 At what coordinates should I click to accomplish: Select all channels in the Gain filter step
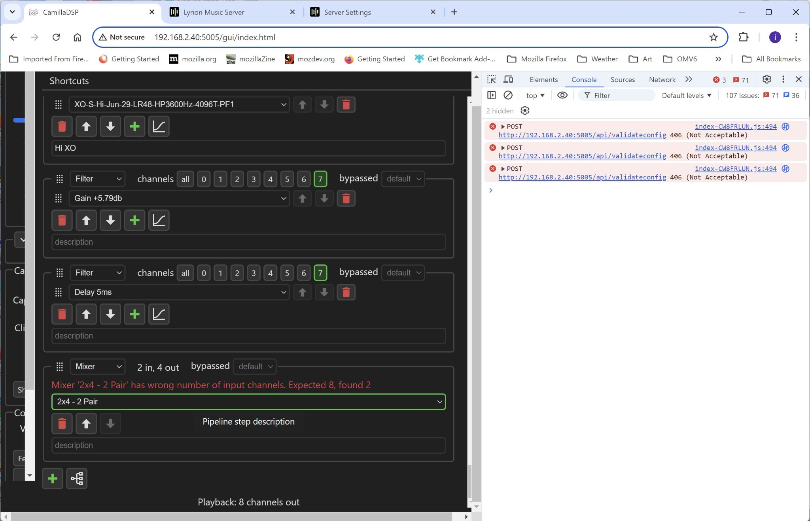pyautogui.click(x=185, y=179)
